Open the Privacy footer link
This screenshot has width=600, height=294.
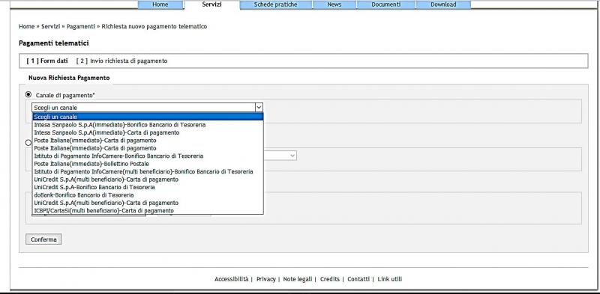coord(266,279)
